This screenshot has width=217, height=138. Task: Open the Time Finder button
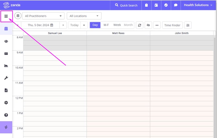[172, 25]
